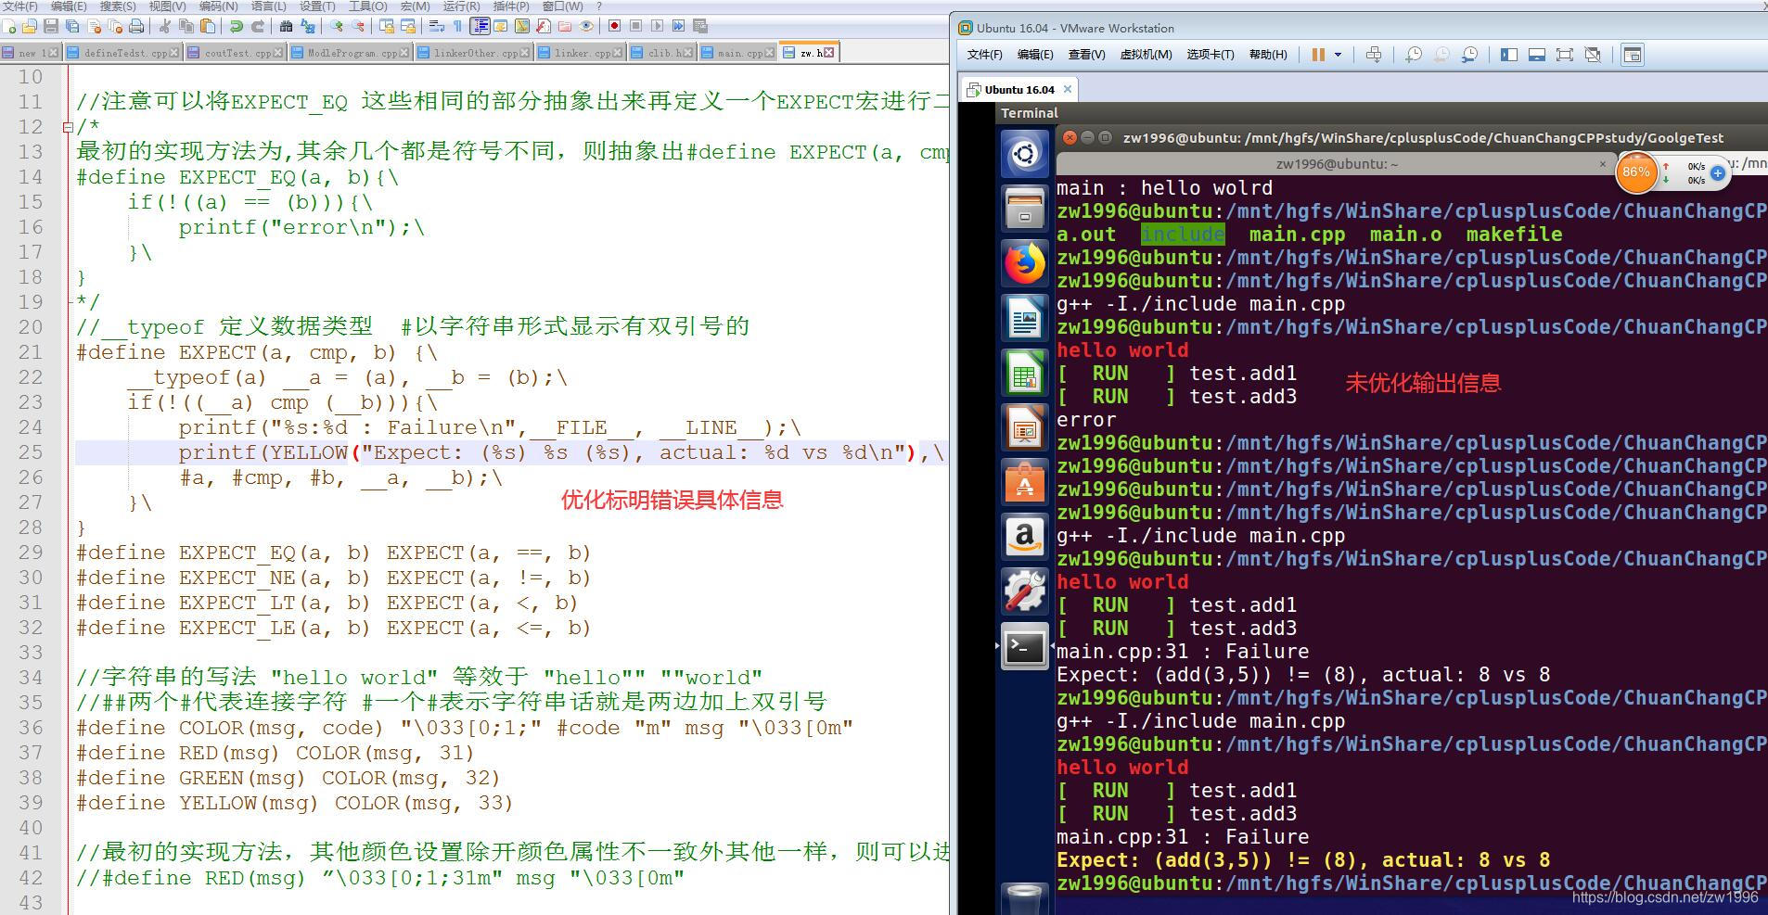Image resolution: width=1768 pixels, height=915 pixels.
Task: Open Find with the binoculars icon
Action: point(286,26)
